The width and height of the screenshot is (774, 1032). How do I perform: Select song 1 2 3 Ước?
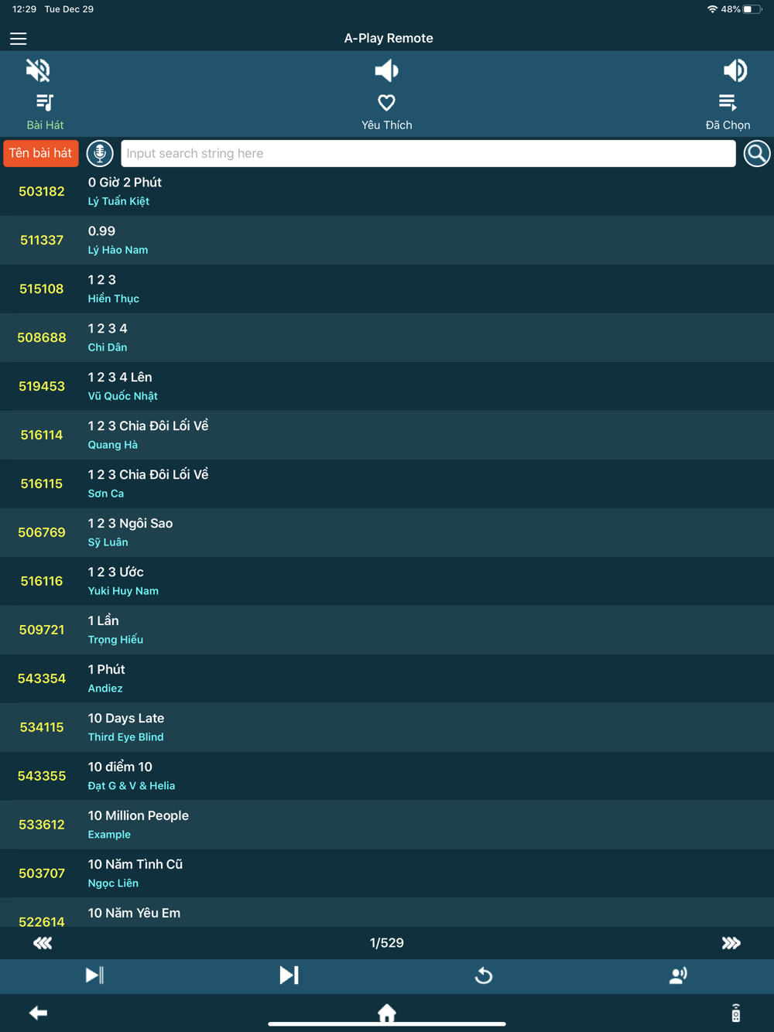pyautogui.click(x=387, y=581)
